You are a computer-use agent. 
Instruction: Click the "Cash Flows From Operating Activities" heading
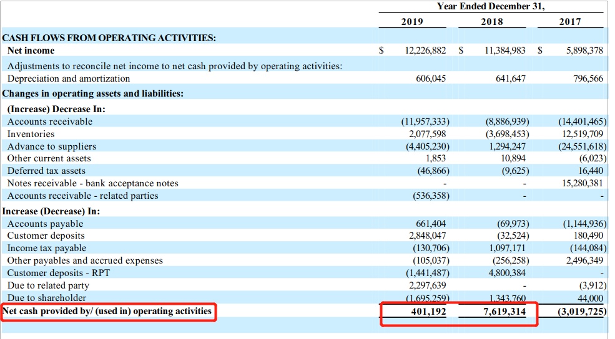[109, 37]
